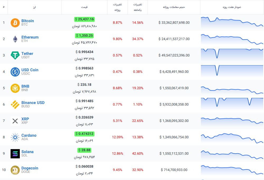
Task: Click the BNB yellow logo icon
Action: 15,88
